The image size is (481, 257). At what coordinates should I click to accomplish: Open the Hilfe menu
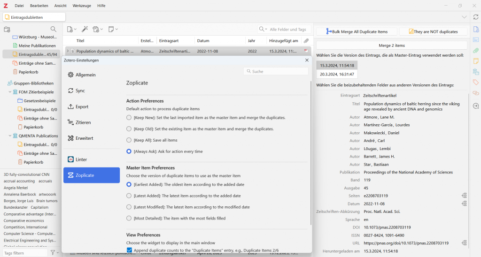click(x=101, y=6)
